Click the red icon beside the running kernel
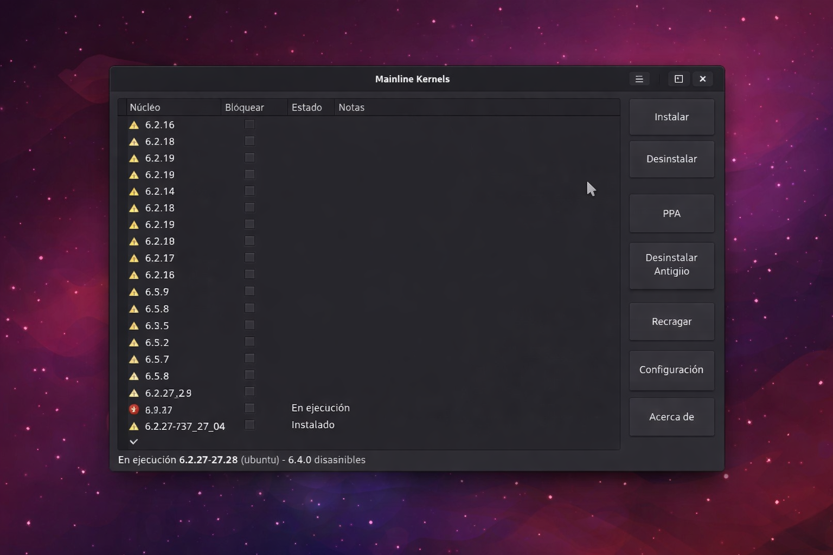The width and height of the screenshot is (833, 555). [x=134, y=409]
